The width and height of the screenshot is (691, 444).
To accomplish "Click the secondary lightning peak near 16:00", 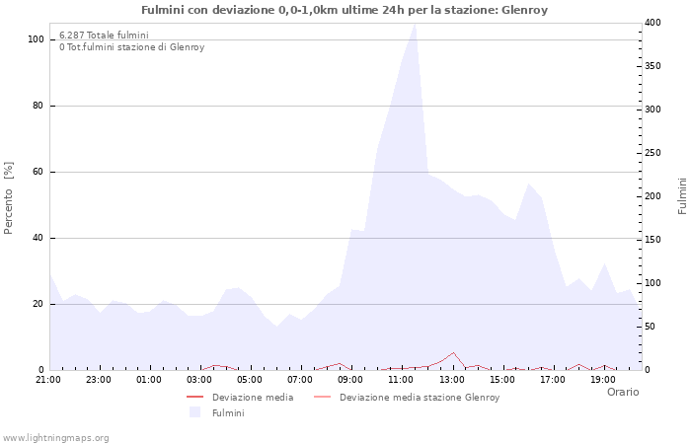I will 528,185.
